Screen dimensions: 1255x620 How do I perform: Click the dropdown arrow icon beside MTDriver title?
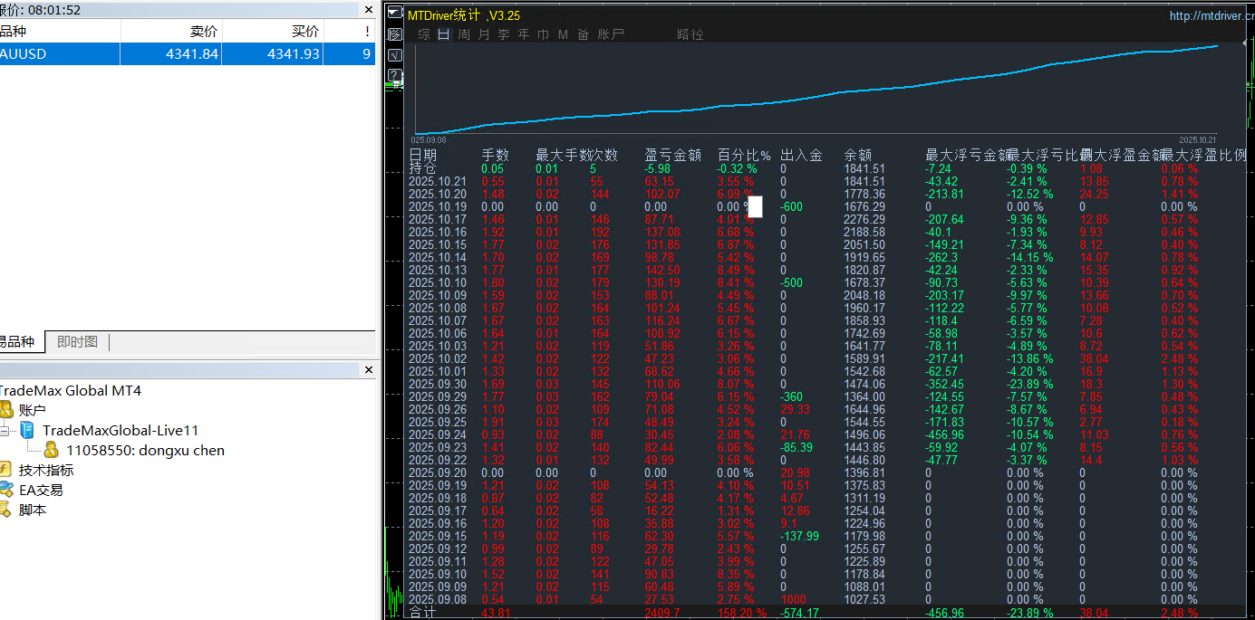(394, 14)
